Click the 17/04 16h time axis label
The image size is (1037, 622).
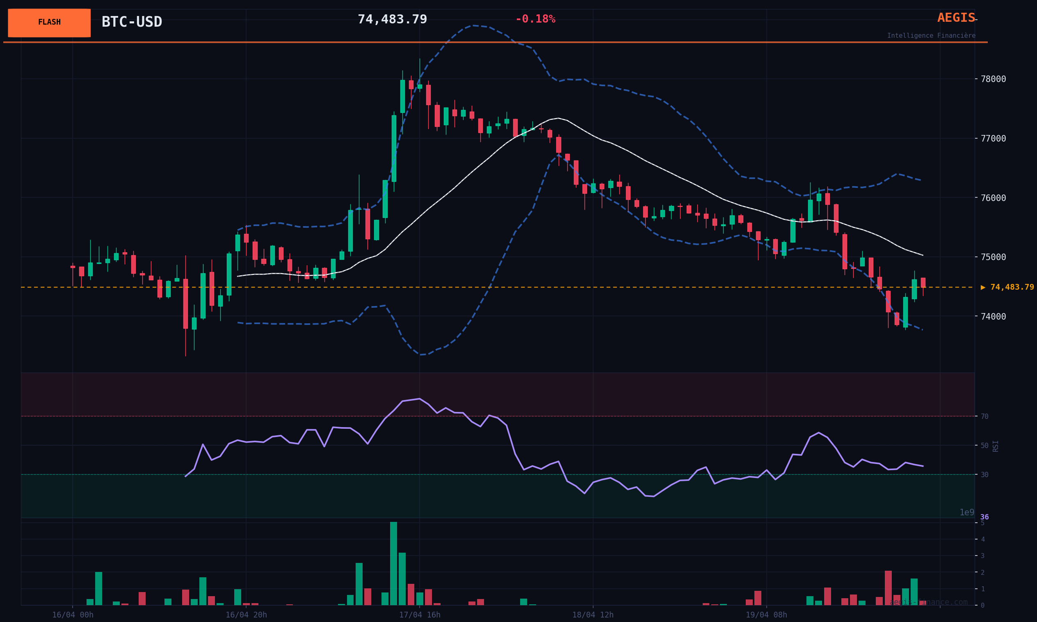(419, 615)
